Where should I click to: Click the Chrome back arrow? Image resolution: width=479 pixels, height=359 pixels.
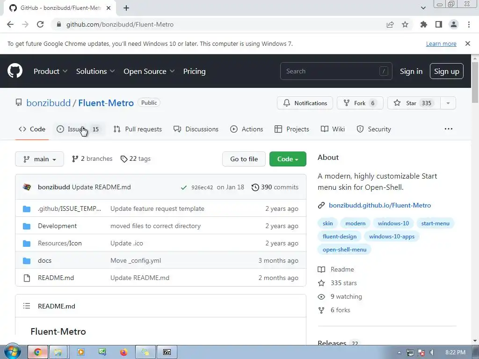point(10,24)
